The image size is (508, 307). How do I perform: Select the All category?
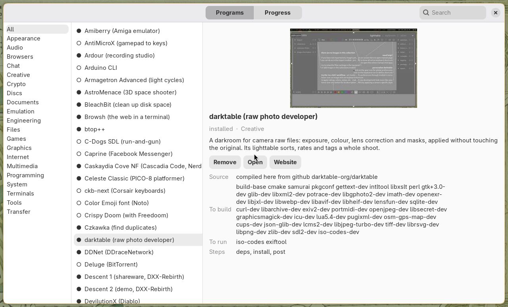tap(37, 29)
